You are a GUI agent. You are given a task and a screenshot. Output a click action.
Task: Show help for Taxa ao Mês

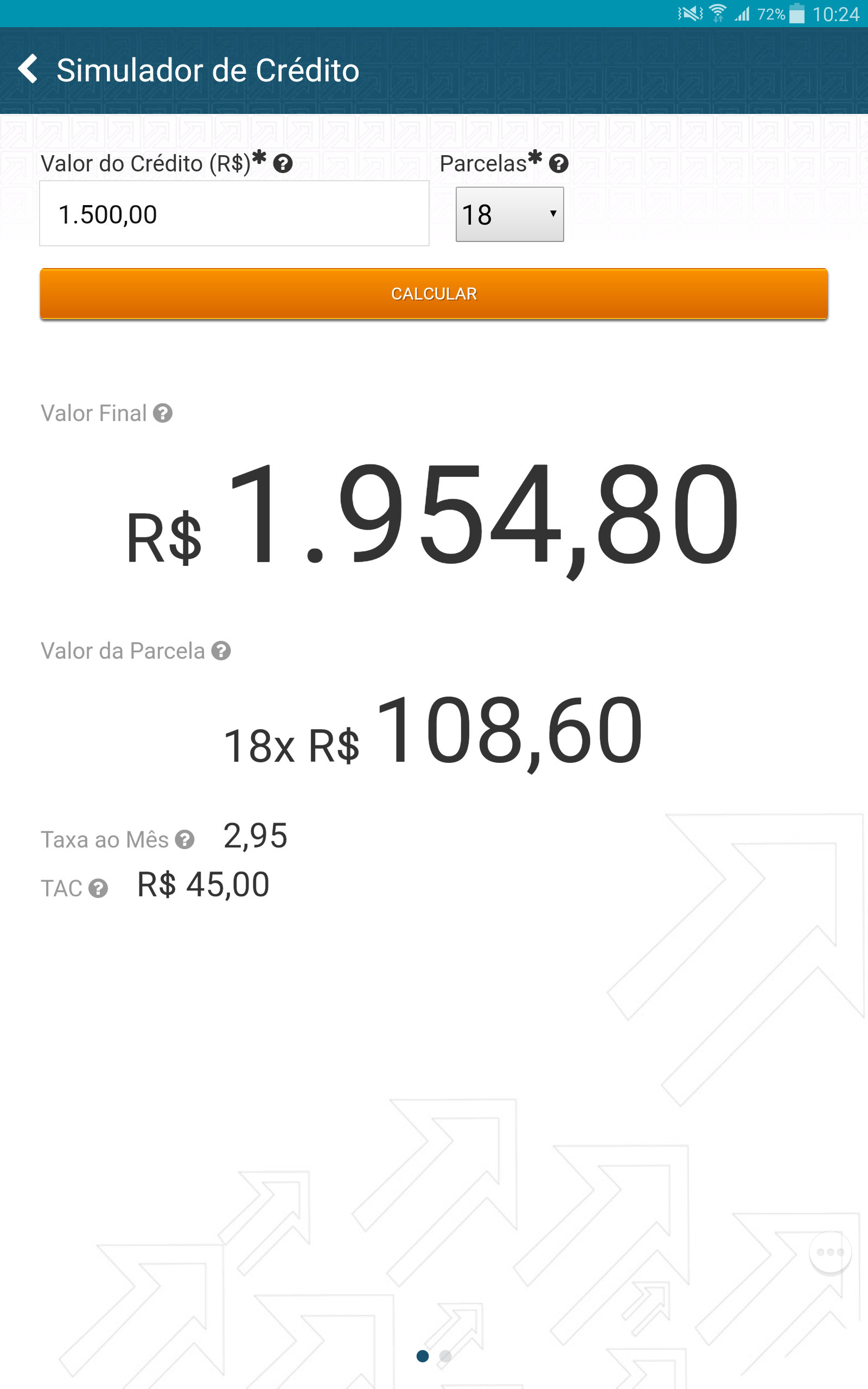[x=184, y=840]
